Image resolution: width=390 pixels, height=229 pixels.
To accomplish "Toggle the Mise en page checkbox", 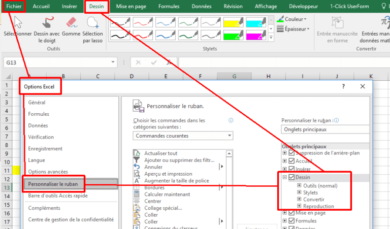I will [x=291, y=214].
